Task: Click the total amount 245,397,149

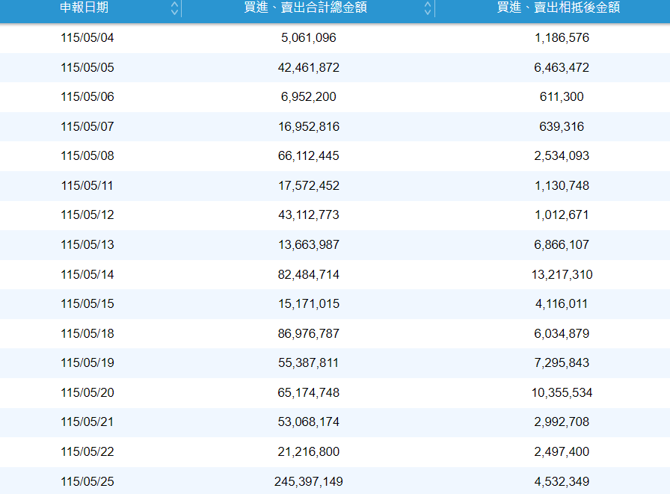Action: pos(309,481)
